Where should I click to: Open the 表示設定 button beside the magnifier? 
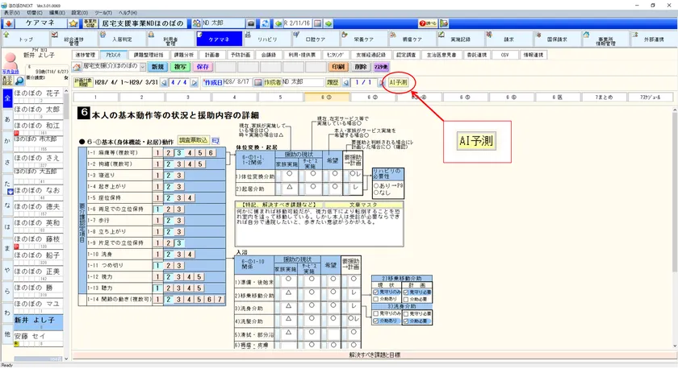click(7, 81)
